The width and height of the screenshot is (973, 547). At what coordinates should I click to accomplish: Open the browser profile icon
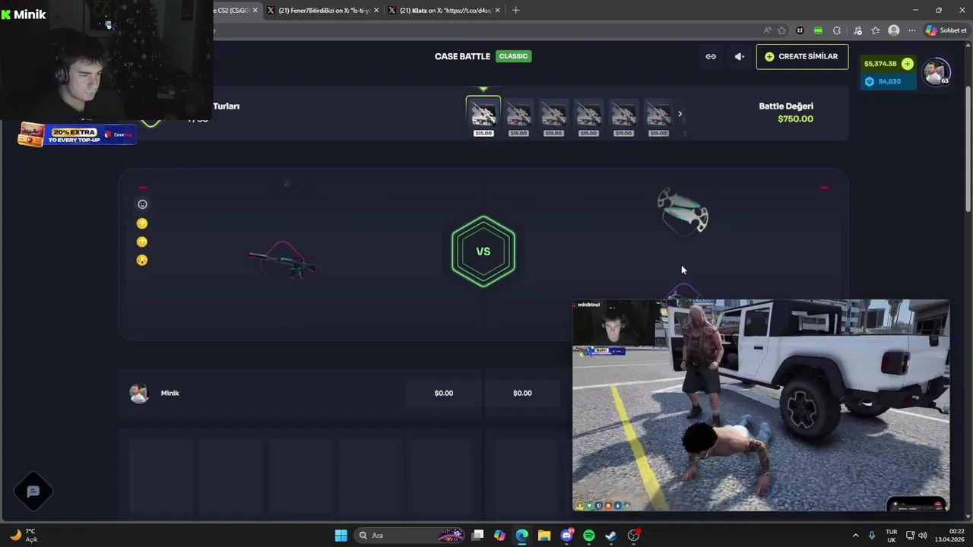894,30
